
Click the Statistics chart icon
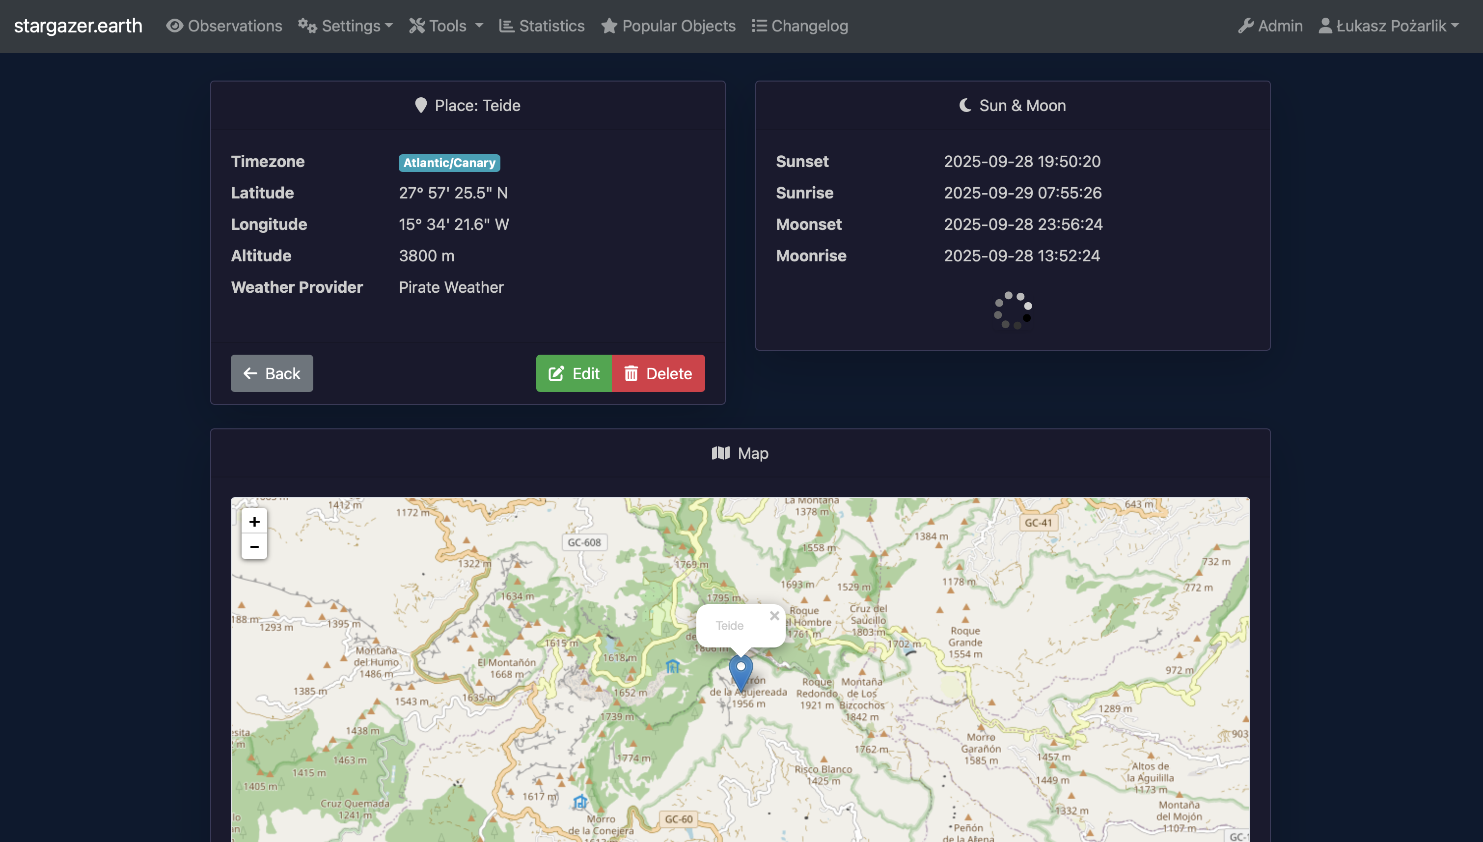pyautogui.click(x=506, y=26)
